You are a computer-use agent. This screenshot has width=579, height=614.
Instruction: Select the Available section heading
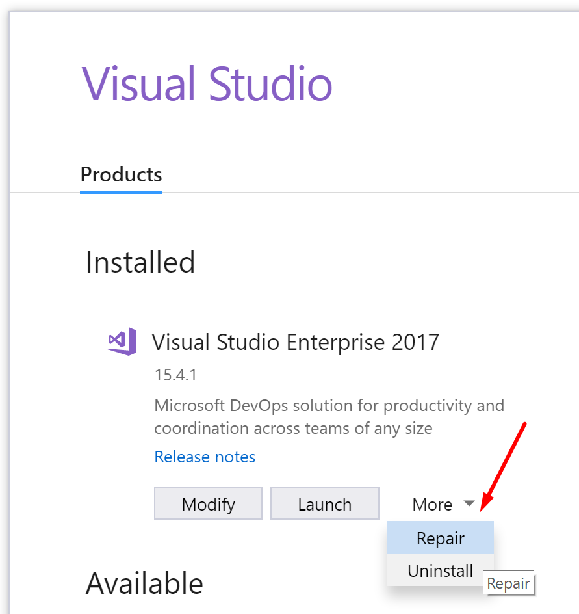[144, 583]
